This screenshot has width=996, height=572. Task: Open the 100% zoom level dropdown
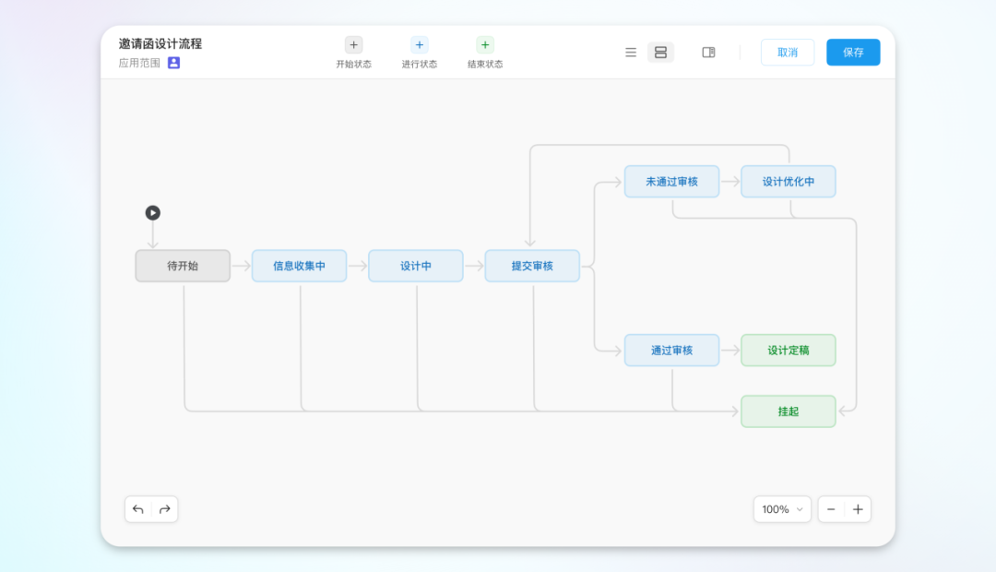(782, 509)
